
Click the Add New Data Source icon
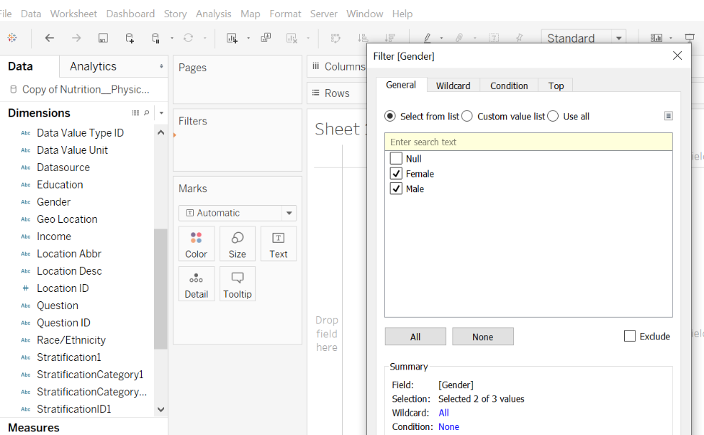[130, 38]
